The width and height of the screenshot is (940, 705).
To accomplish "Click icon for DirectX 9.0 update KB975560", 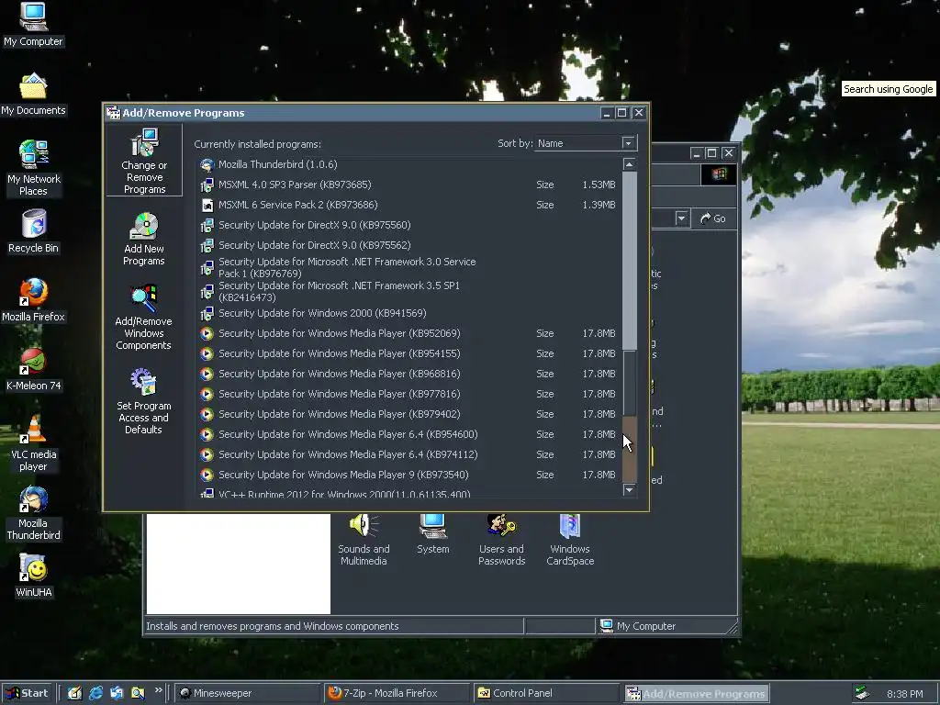I will (207, 226).
